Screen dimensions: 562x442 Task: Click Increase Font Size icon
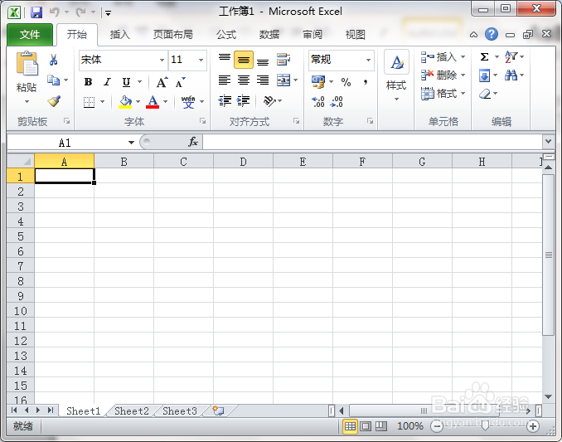(162, 82)
